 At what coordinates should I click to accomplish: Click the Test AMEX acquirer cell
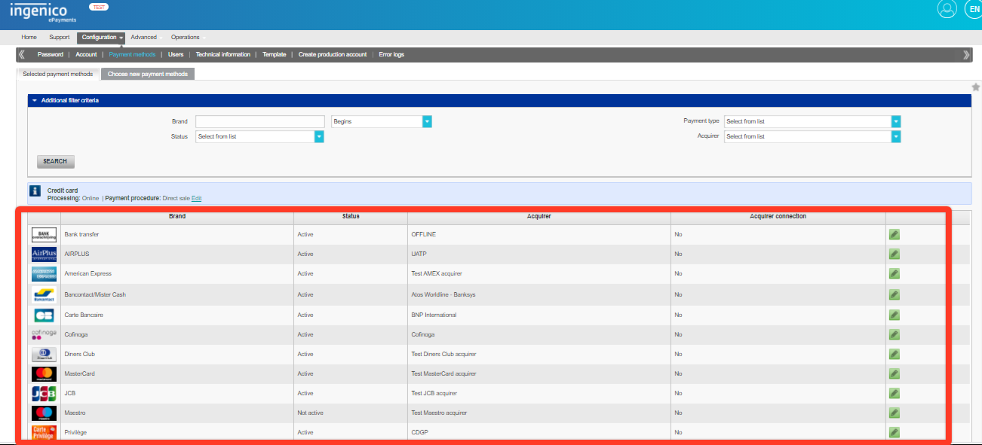click(437, 273)
